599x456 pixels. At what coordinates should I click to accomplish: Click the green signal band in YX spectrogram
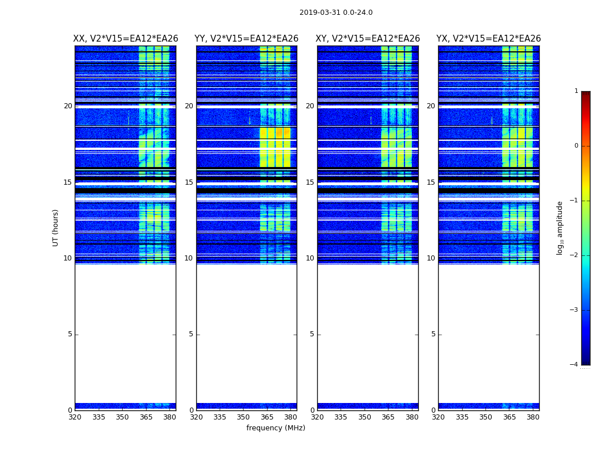coord(517,147)
